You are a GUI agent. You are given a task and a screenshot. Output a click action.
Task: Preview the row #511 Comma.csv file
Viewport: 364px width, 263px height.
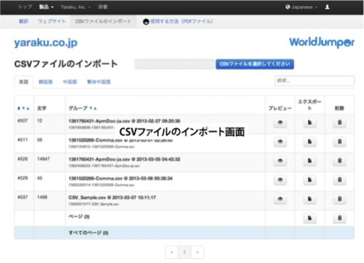pos(280,141)
